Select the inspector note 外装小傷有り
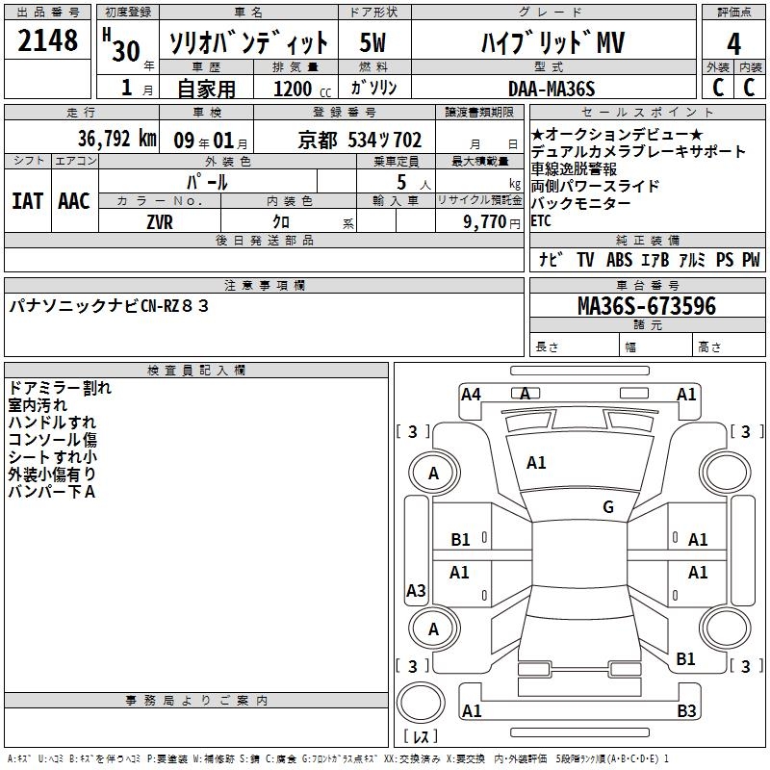The width and height of the screenshot is (770, 770). coord(52,474)
